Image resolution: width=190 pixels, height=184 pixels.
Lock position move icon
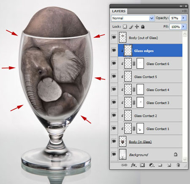tap(137, 27)
